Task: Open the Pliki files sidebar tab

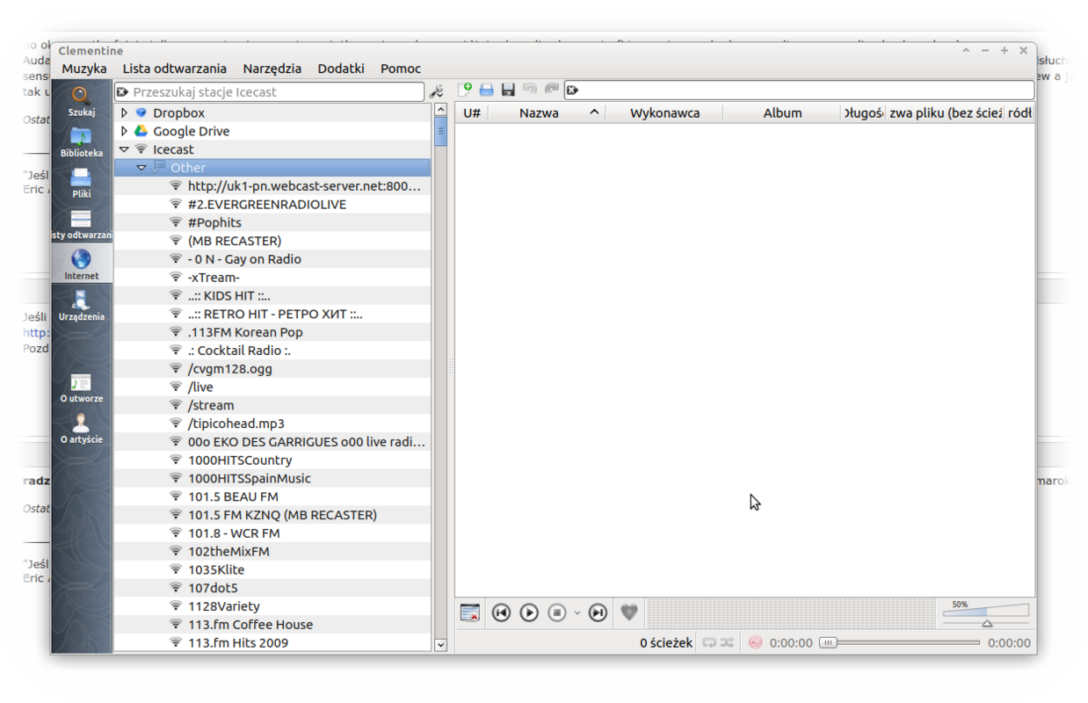Action: coord(81,183)
